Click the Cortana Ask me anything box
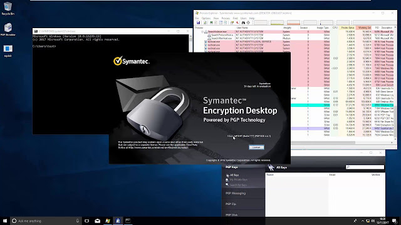 [x=46, y=221]
